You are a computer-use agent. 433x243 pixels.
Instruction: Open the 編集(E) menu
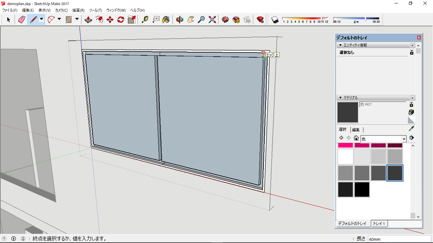pyautogui.click(x=27, y=10)
